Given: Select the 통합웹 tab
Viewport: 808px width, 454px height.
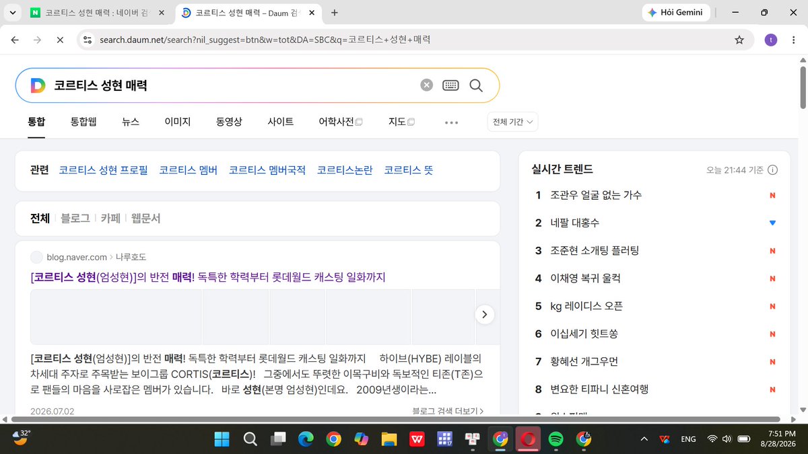Looking at the screenshot, I should coord(83,122).
